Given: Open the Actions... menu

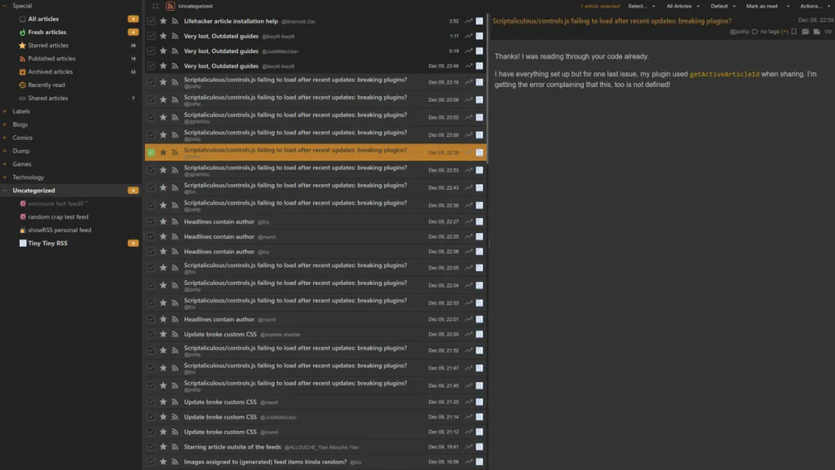Looking at the screenshot, I should [813, 6].
